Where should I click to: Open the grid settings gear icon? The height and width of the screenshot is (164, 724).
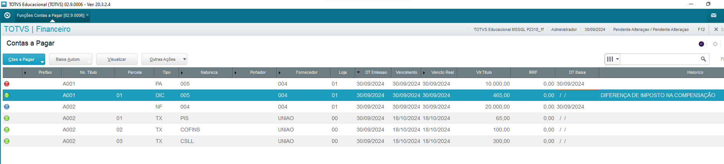click(715, 44)
